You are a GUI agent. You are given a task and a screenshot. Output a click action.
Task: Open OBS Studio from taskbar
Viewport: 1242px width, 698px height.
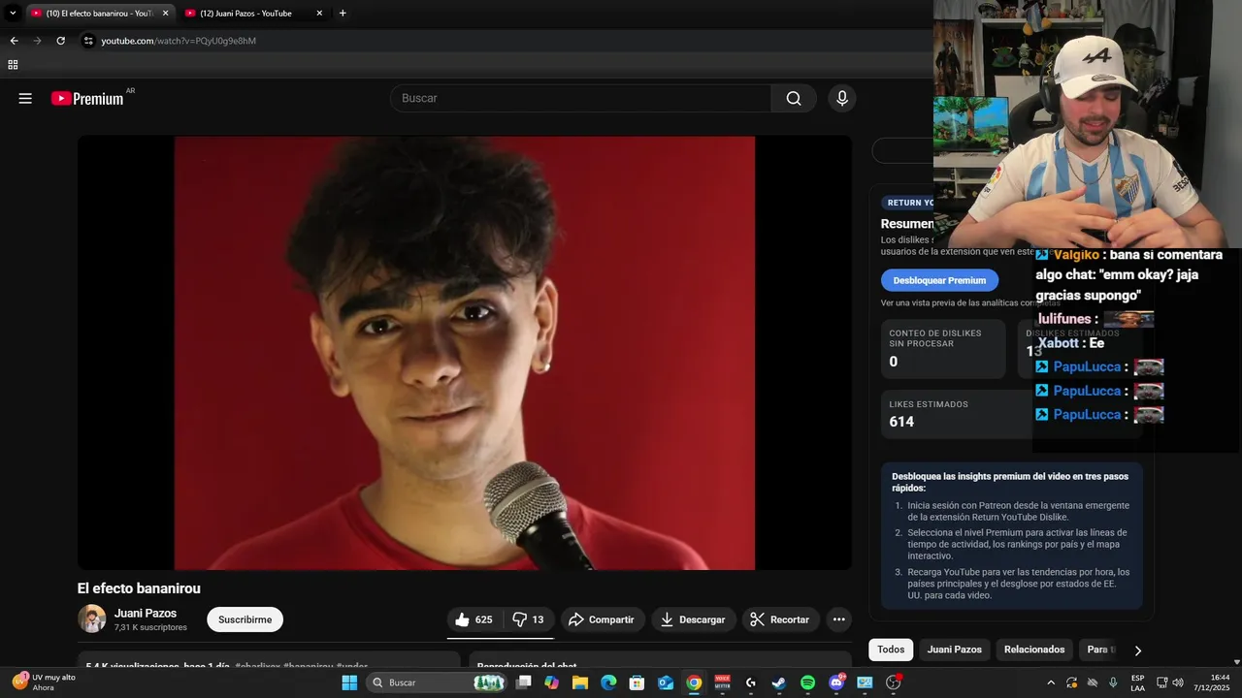tap(894, 682)
